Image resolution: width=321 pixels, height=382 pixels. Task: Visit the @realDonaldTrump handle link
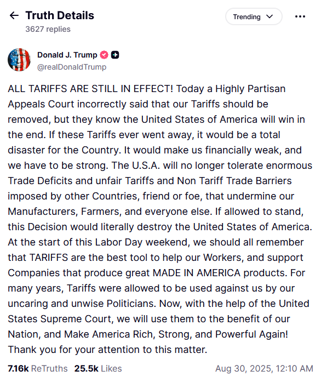pyautogui.click(x=72, y=67)
